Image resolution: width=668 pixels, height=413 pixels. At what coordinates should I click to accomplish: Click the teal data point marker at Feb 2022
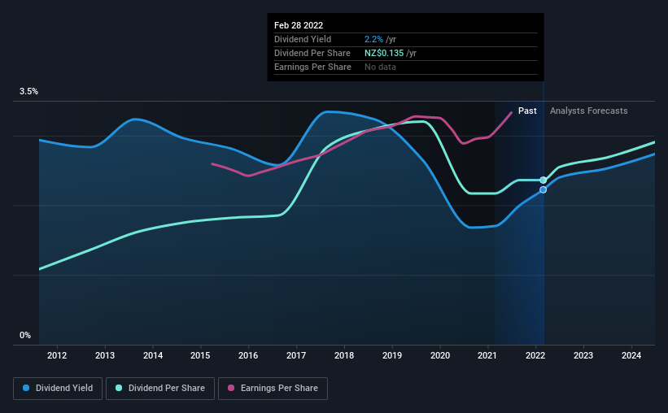click(544, 180)
